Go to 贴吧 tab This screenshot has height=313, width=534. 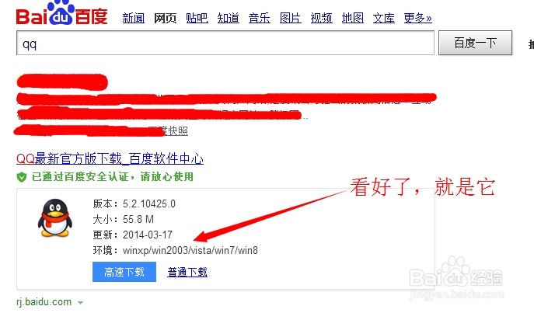click(197, 18)
